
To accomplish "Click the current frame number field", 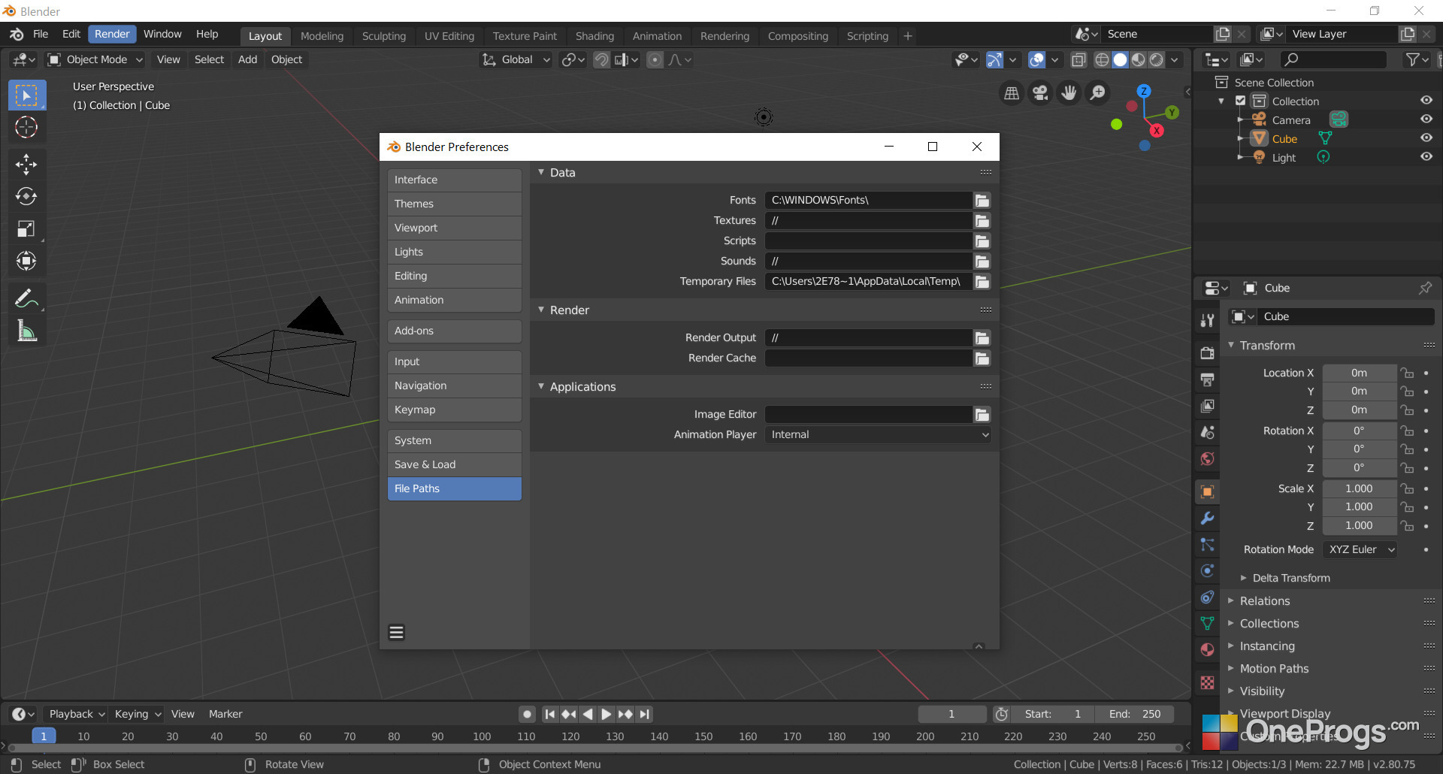I will (951, 714).
